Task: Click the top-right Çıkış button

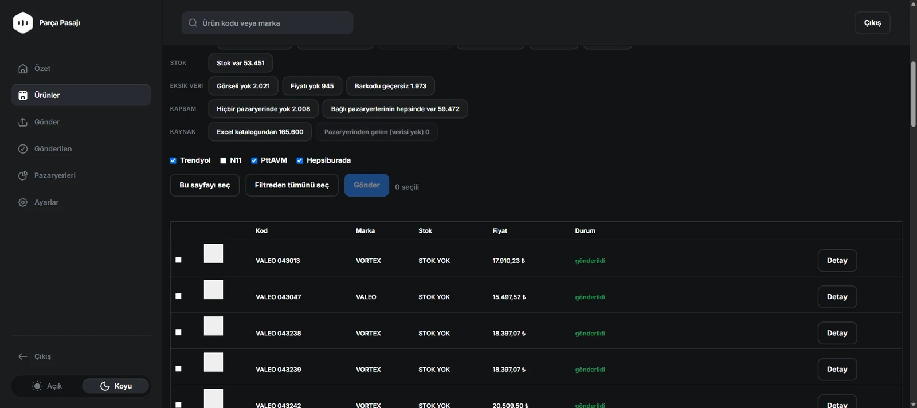Action: coord(872,23)
